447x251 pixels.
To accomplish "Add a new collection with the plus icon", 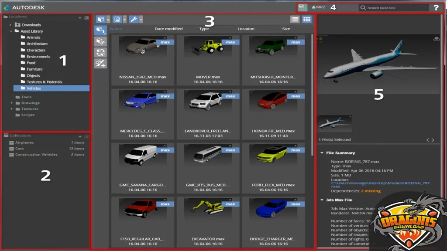I will coord(80,136).
